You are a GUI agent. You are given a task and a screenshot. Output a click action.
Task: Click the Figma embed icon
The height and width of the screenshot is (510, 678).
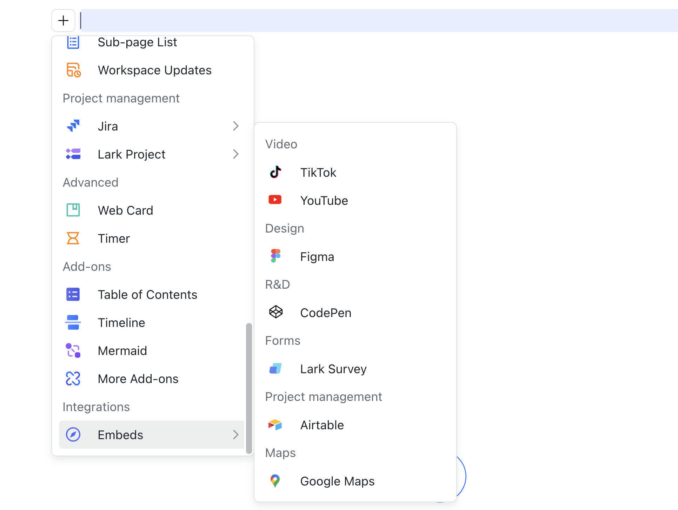click(x=275, y=256)
